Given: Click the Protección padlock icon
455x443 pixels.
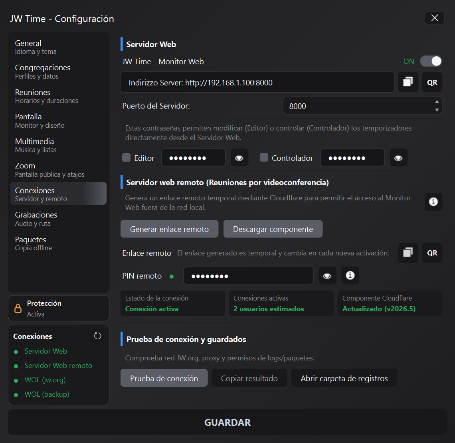Looking at the screenshot, I should (18, 308).
